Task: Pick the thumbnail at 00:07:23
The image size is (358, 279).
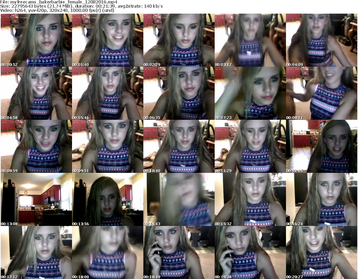Action: [250, 93]
